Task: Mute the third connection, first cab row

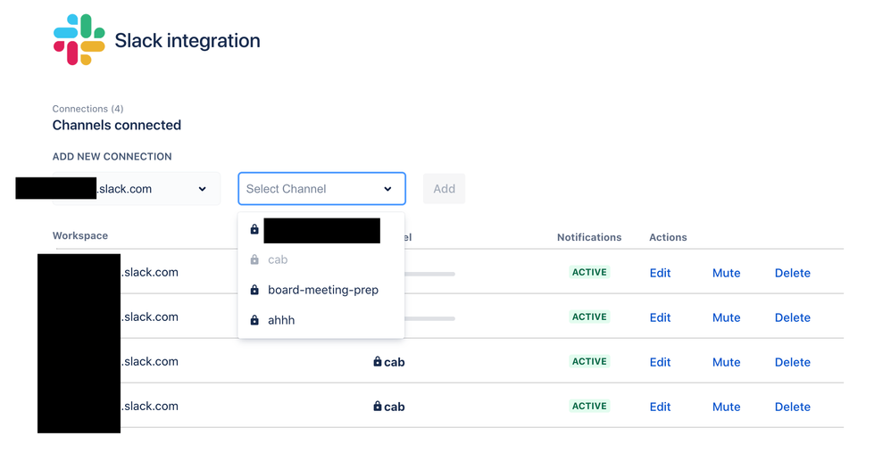Action: click(x=726, y=362)
